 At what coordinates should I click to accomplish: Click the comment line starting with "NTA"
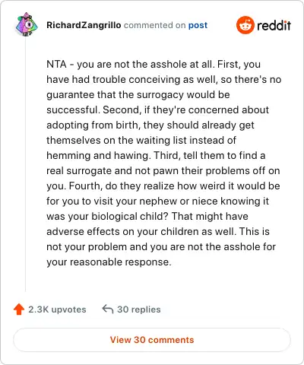(154, 65)
